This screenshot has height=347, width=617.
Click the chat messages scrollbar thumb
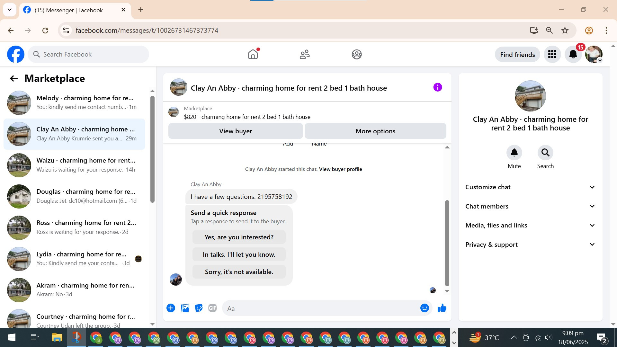pyautogui.click(x=447, y=243)
